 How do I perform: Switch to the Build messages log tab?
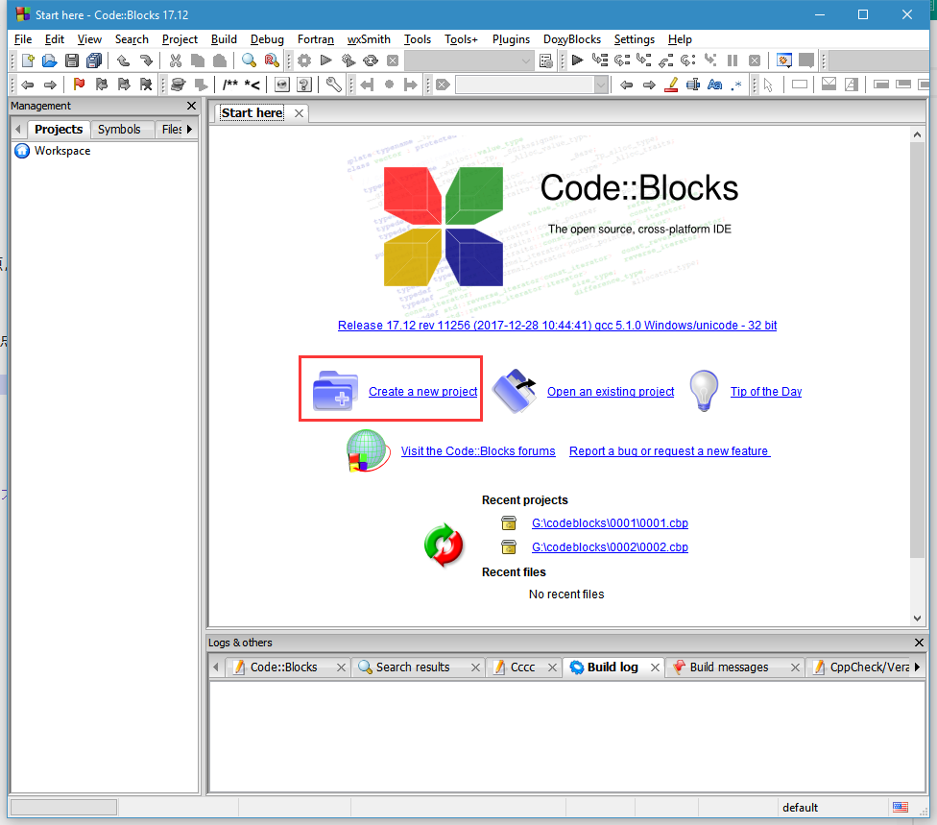727,667
